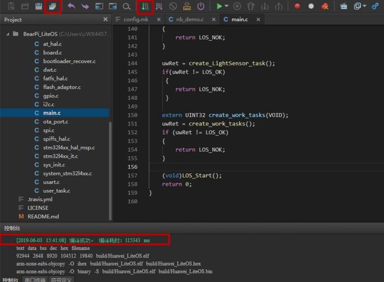The image size is (384, 282).
Task: Select the main.c editor tab
Action: (240, 19)
